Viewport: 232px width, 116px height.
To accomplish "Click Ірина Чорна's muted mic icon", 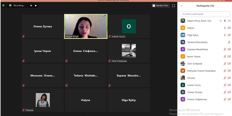I will [x=225, y=56].
